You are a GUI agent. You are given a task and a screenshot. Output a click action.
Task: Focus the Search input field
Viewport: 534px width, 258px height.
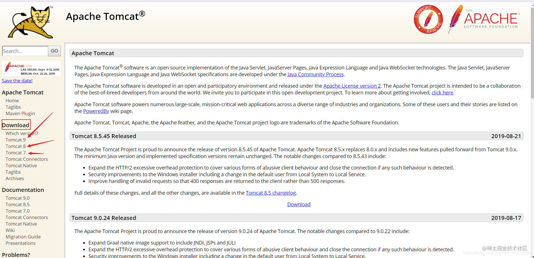pos(25,51)
